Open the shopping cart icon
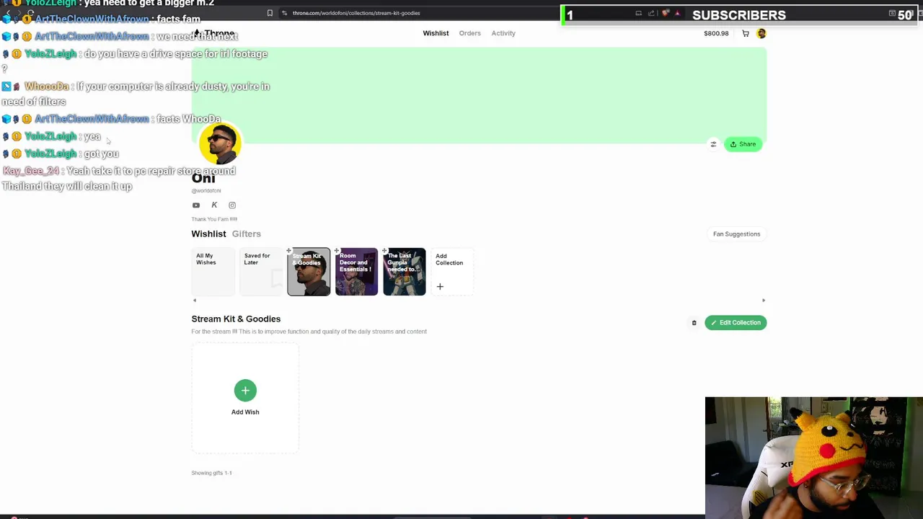This screenshot has height=519, width=923. point(746,33)
